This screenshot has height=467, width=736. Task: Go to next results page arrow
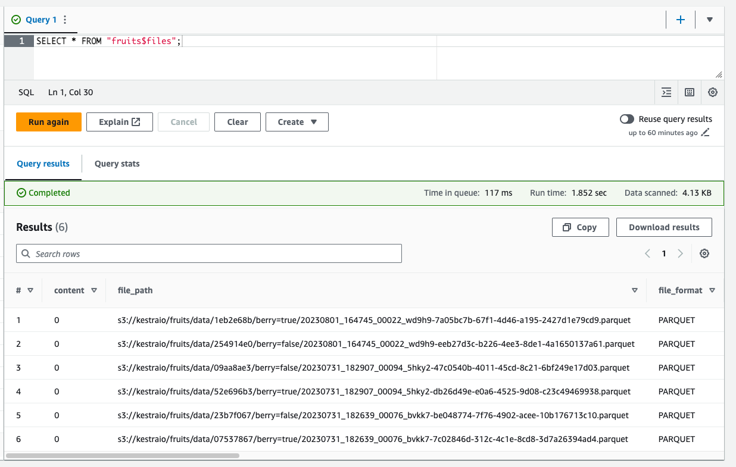point(681,253)
